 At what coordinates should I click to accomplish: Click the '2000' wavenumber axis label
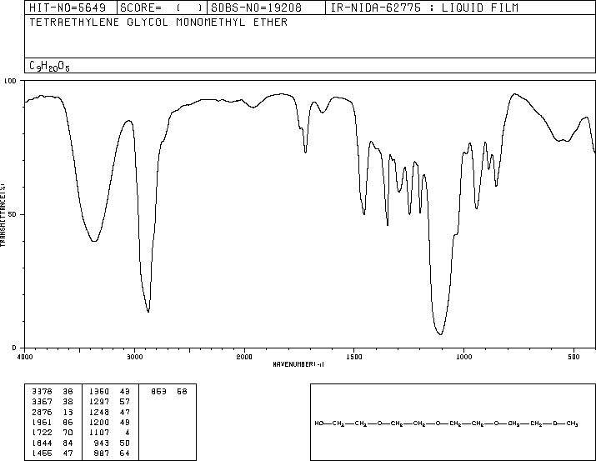[244, 357]
